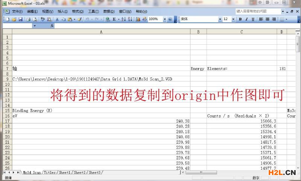Click the AutoSum sigma icon
301x181 pixels.
coord(114,19)
